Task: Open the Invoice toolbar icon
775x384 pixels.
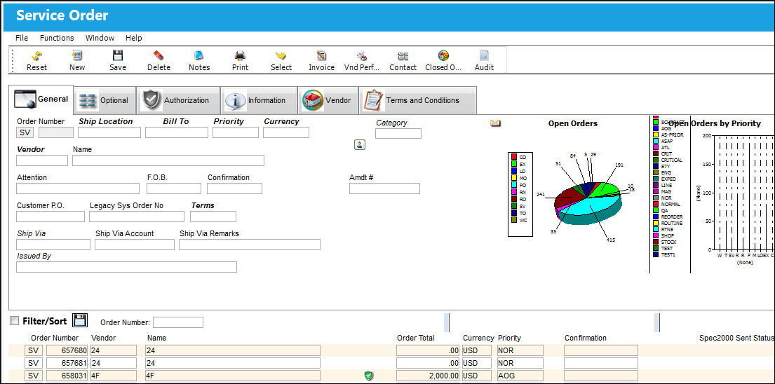Action: pos(322,56)
